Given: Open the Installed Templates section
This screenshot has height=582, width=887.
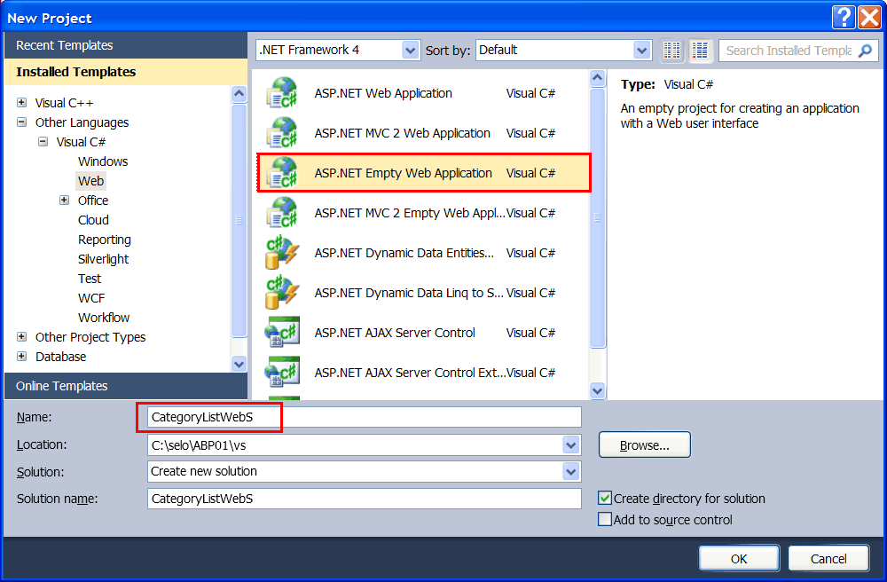Looking at the screenshot, I should coord(126,72).
